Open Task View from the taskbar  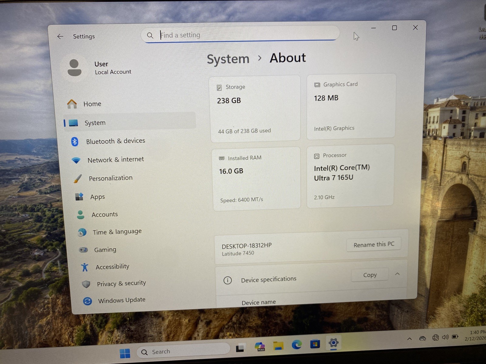(240, 348)
